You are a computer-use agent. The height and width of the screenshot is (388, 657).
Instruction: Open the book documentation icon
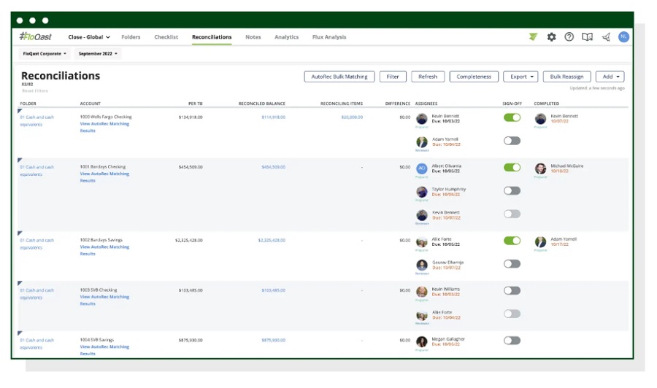click(x=587, y=37)
